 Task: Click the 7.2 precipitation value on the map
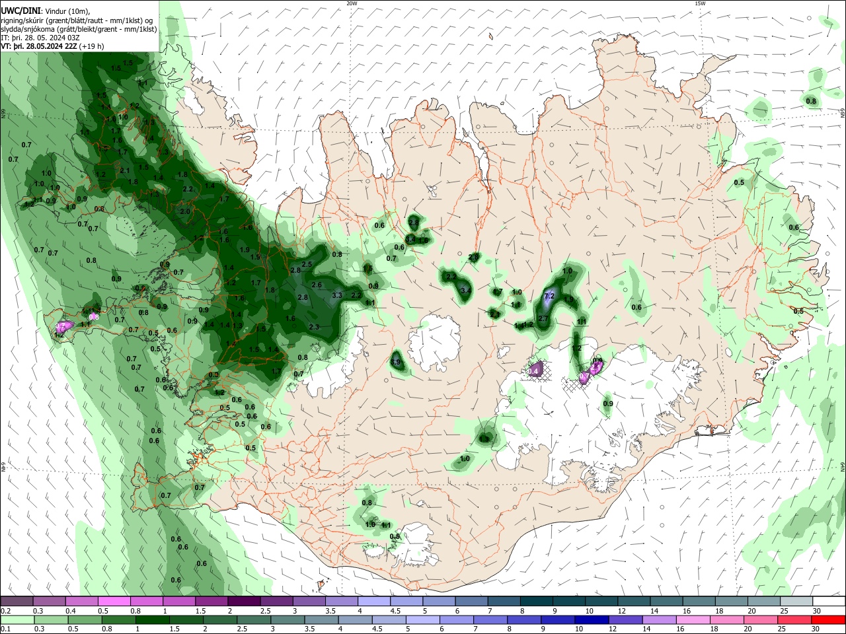click(x=549, y=297)
